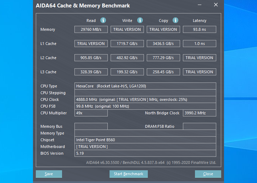Click L2 Cache Latency TRIAL VERSION field
Image resolution: width=257 pixels, height=183 pixels.
pyautogui.click(x=200, y=58)
